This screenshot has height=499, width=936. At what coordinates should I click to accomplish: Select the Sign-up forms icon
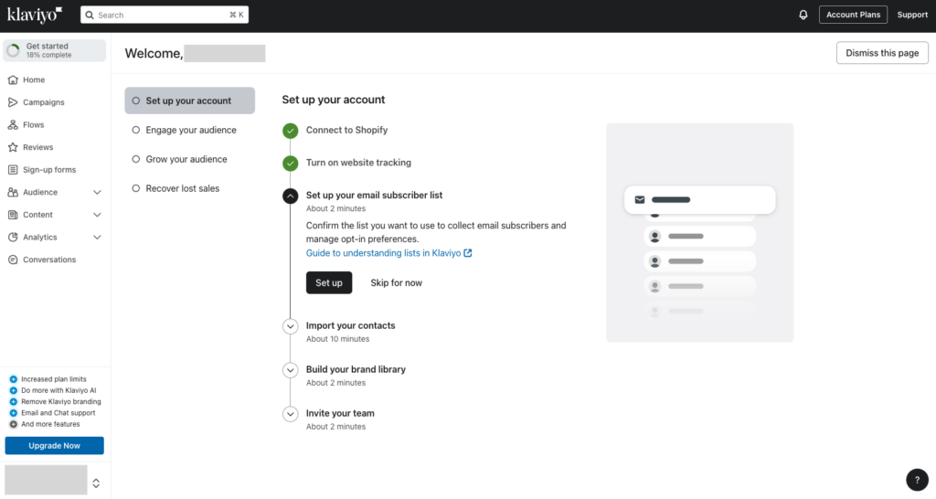coord(13,169)
